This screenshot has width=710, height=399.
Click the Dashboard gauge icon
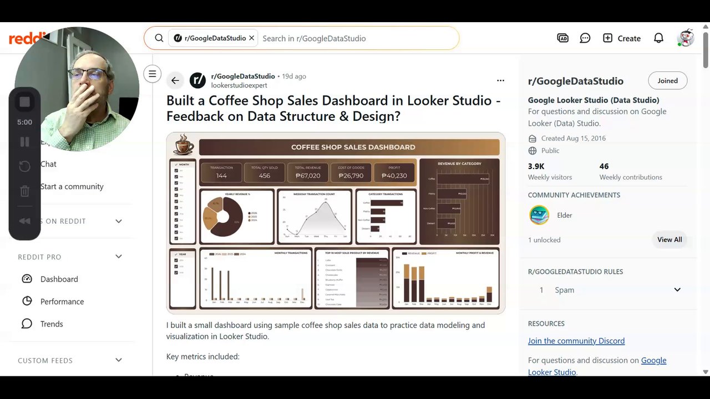click(x=27, y=279)
